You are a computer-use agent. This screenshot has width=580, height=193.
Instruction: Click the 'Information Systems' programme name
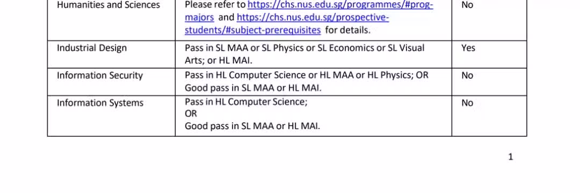pos(100,103)
